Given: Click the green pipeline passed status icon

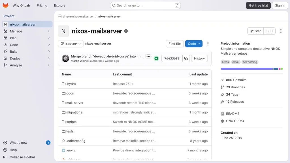Looking at the screenshot, I should click(156, 59).
